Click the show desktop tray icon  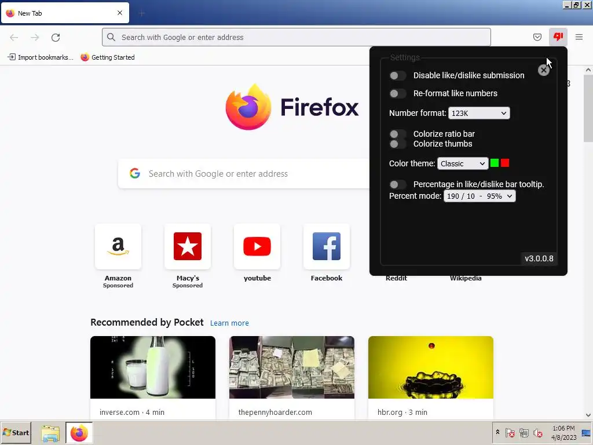(586, 433)
